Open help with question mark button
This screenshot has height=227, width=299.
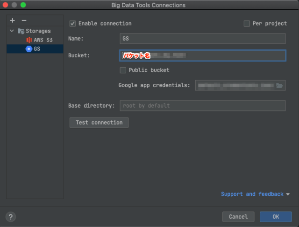coord(11,217)
